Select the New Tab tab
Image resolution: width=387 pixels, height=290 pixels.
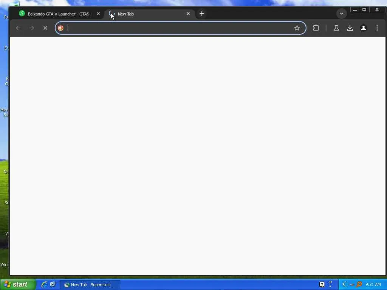click(x=150, y=14)
